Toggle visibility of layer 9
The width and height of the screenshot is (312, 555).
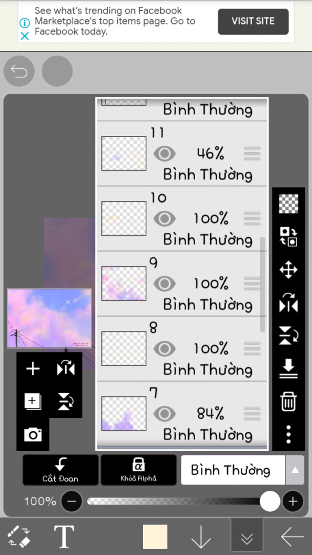165,284
